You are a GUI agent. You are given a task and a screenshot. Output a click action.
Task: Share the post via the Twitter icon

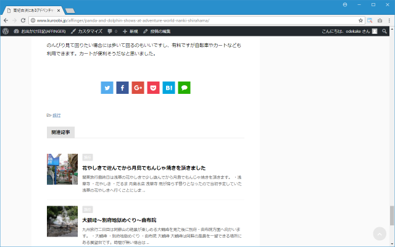point(107,88)
